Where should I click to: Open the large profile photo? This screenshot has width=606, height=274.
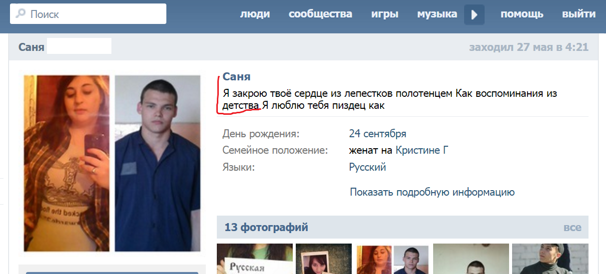(x=112, y=163)
